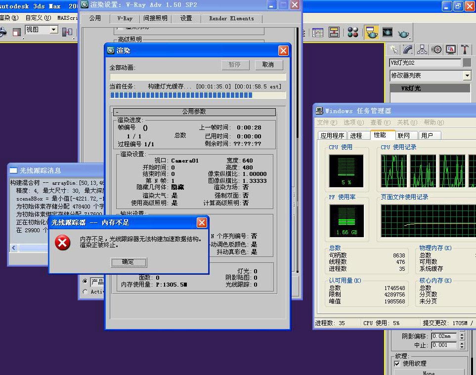Open 帮助 menu in Task Manager
Screen dimensions: 476x375
(x=434, y=123)
